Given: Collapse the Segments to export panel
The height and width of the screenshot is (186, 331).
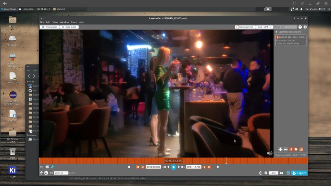Looking at the screenshot, I should click(x=277, y=32).
